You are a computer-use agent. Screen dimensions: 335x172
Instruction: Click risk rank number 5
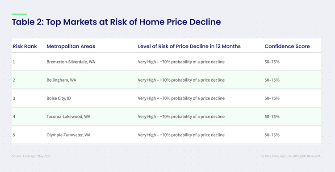tap(14, 135)
